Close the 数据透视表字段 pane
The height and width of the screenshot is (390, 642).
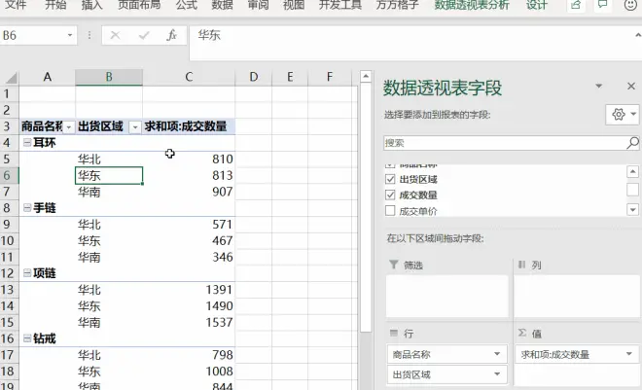pyautogui.click(x=631, y=86)
